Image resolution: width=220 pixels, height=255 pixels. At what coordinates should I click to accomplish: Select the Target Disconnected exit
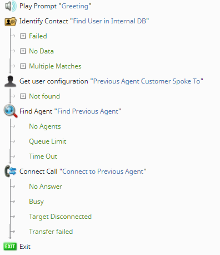click(x=60, y=217)
